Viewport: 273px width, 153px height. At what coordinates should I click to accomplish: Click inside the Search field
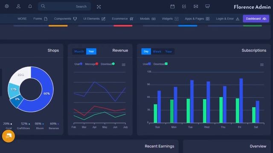[x=64, y=7]
